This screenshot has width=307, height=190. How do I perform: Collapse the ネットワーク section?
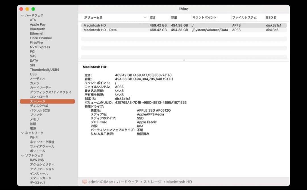[22, 133]
